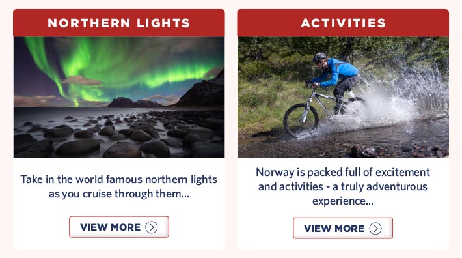Open View More button for Northern Lights
This screenshot has height=258, width=462.
[119, 227]
